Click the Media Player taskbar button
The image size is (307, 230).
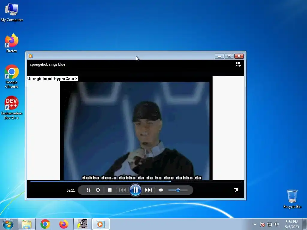tap(101, 224)
